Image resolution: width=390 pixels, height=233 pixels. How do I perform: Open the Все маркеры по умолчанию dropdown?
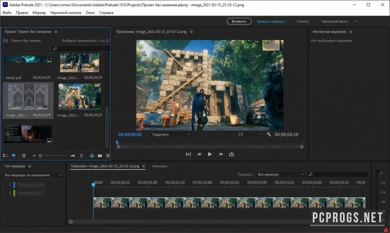[33, 175]
